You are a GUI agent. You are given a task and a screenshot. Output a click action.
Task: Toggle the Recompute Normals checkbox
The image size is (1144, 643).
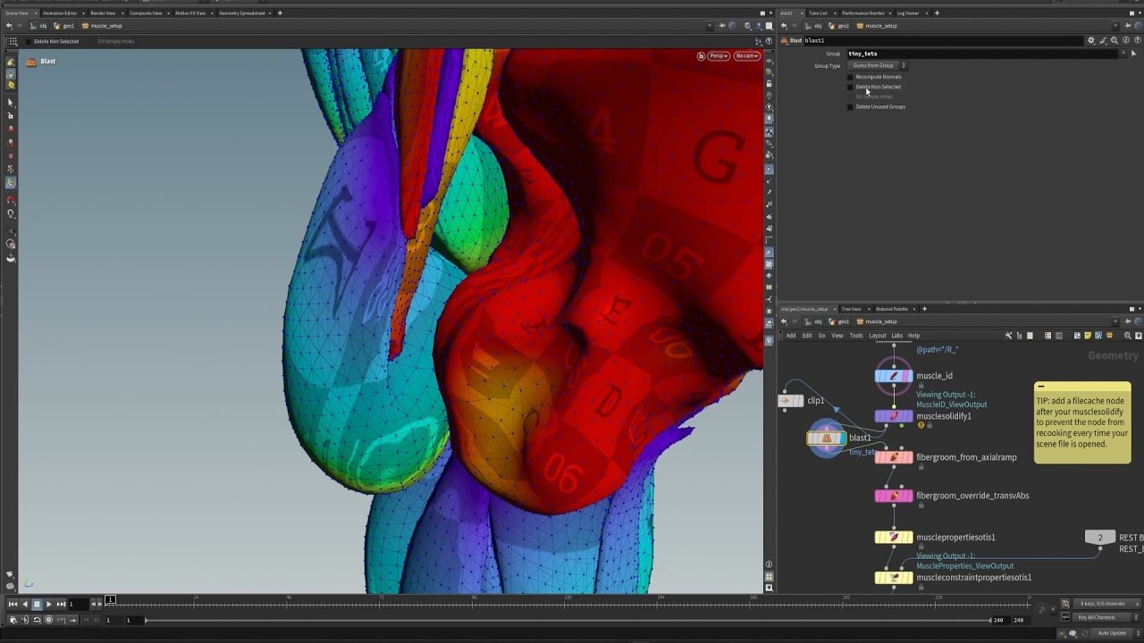[x=850, y=77]
